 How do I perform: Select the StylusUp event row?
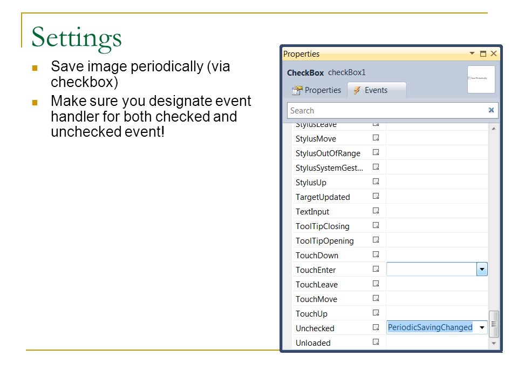click(x=390, y=182)
